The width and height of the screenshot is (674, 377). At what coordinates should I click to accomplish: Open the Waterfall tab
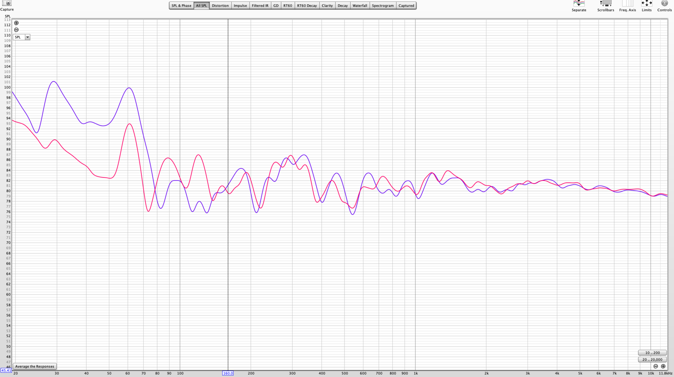click(x=360, y=6)
